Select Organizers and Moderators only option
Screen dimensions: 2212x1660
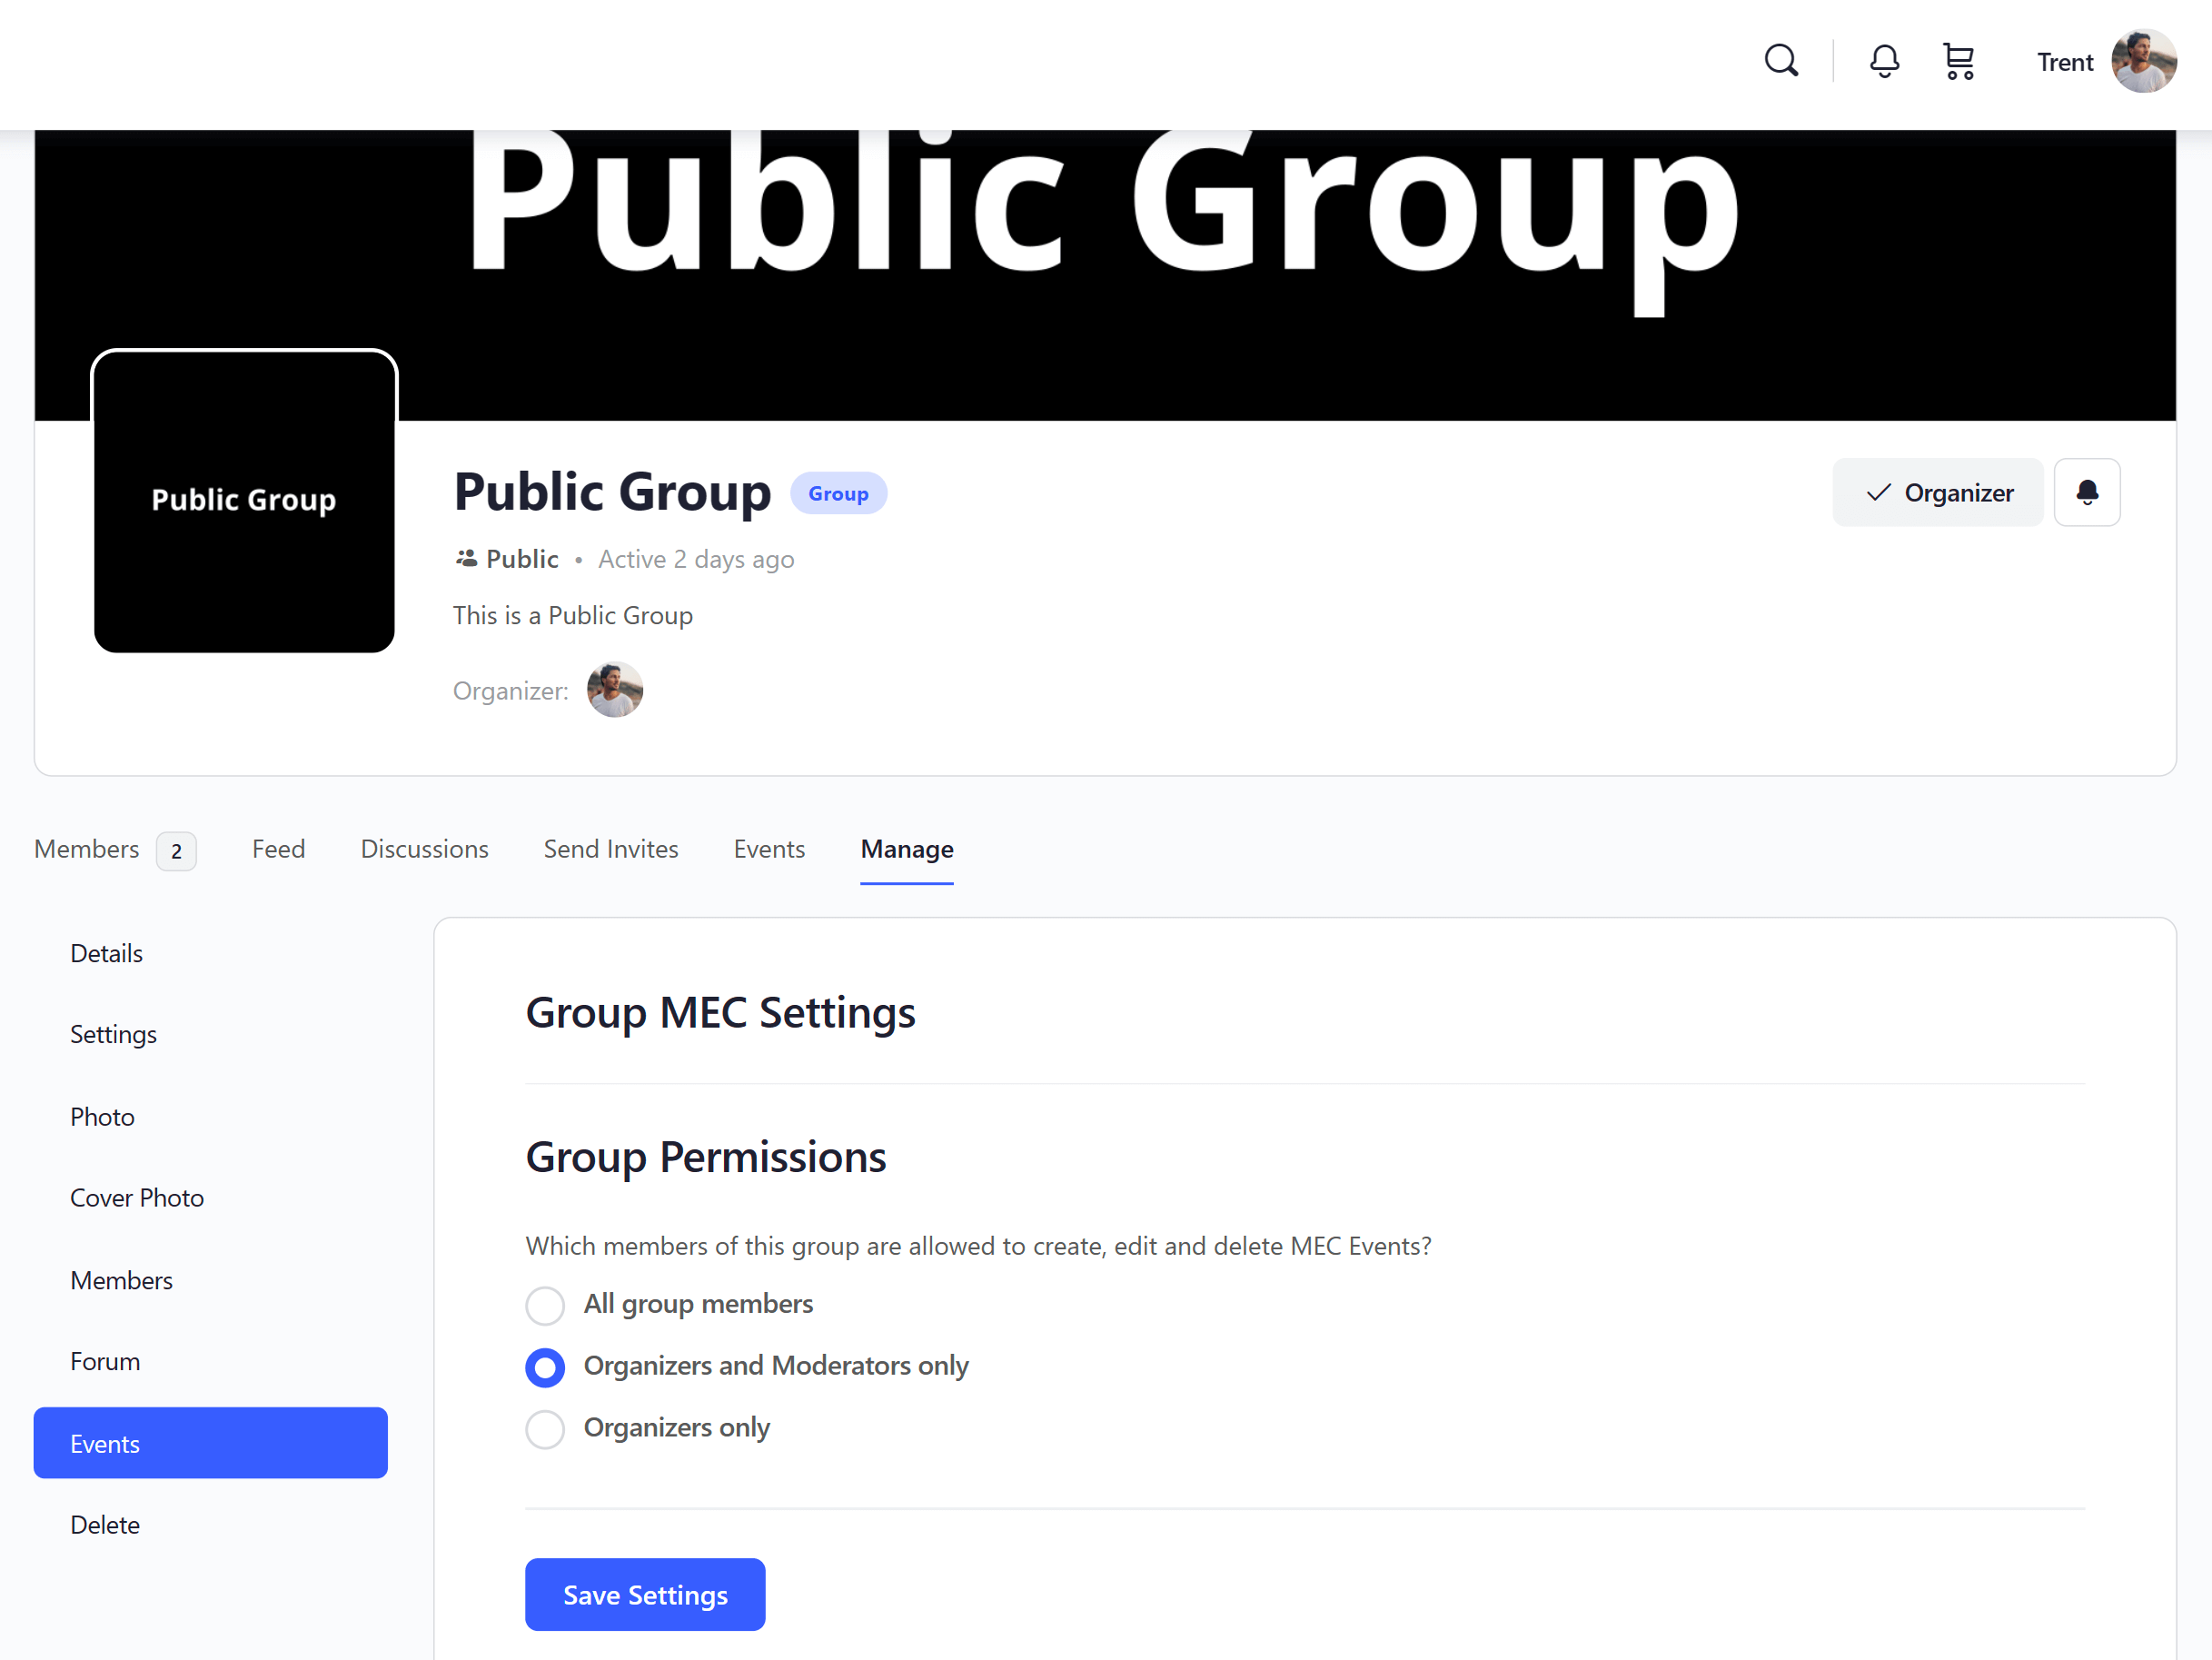(x=545, y=1367)
